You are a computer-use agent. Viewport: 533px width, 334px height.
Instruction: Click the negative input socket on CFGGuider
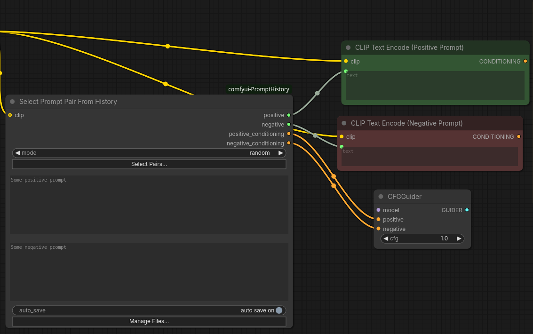(378, 229)
